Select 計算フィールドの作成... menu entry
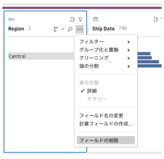The image size is (164, 159). [106, 124]
